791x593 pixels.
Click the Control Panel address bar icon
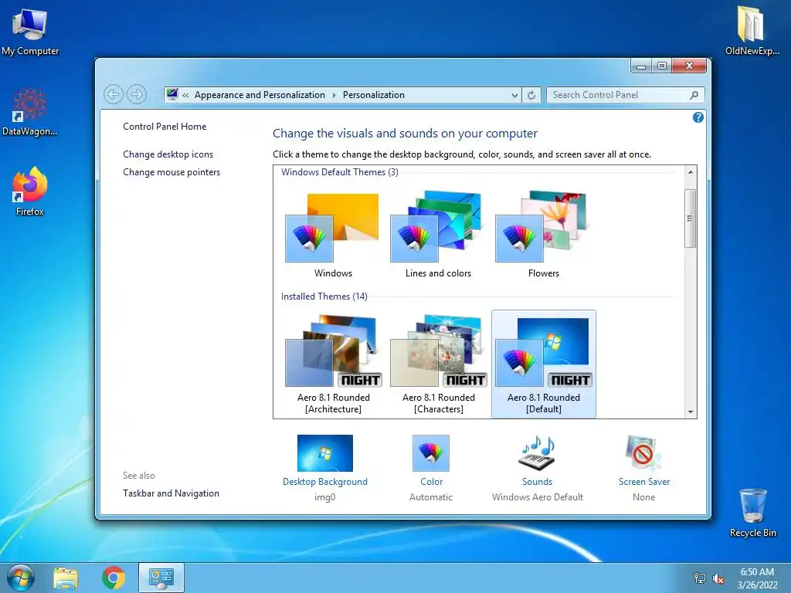(x=172, y=94)
